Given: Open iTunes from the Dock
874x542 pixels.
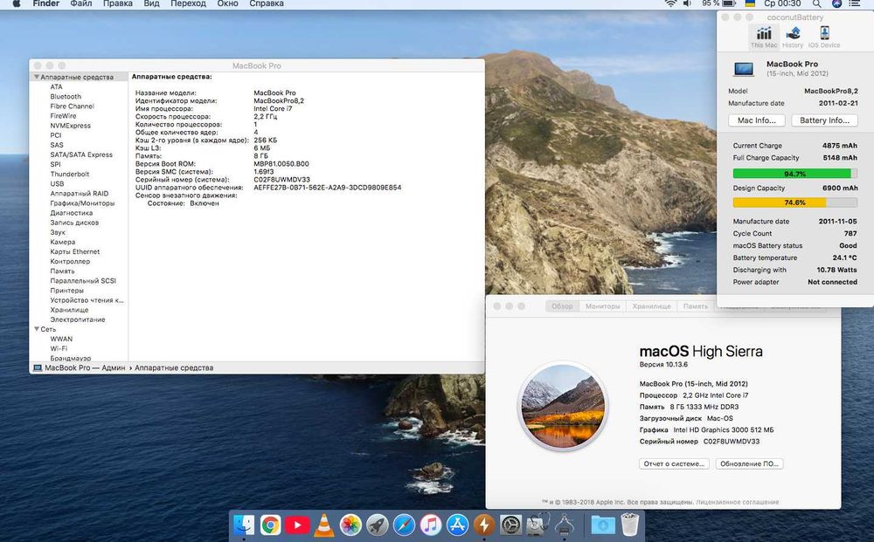Looking at the screenshot, I should [x=430, y=525].
